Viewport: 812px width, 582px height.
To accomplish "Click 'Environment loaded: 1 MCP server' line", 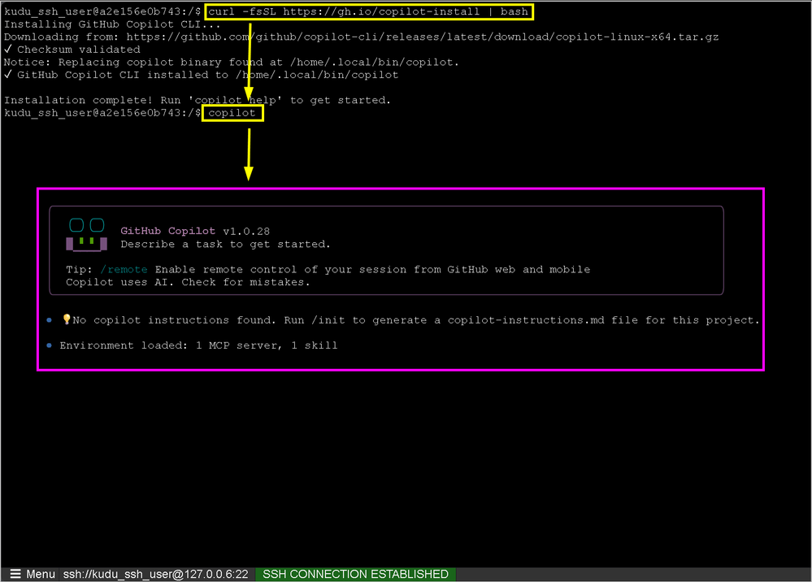I will coord(198,345).
